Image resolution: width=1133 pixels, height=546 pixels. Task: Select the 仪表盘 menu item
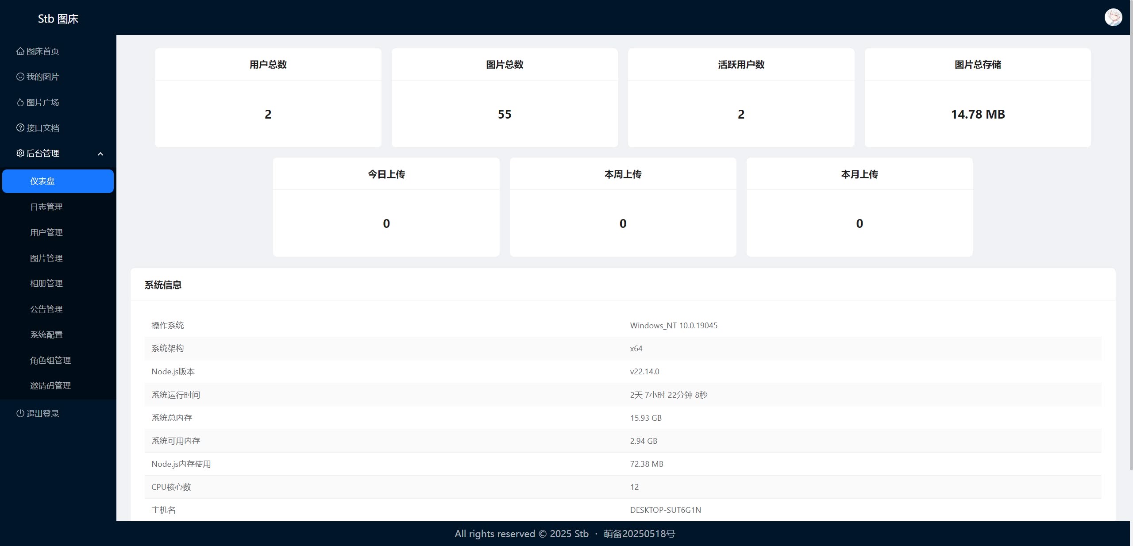(58, 181)
